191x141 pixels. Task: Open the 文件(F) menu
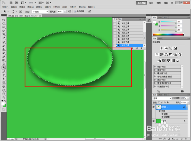pyautogui.click(x=5, y=7)
